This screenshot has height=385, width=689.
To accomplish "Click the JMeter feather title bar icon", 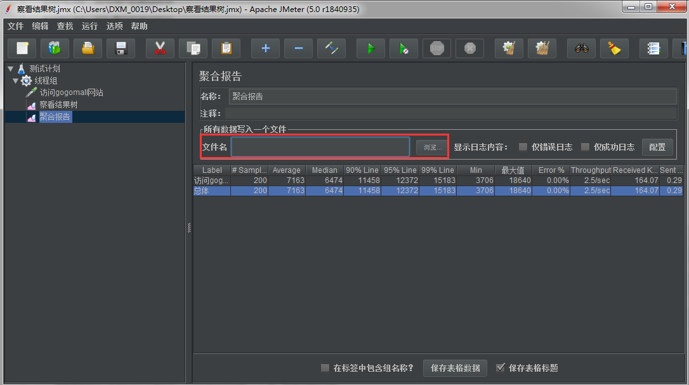I will coord(8,9).
